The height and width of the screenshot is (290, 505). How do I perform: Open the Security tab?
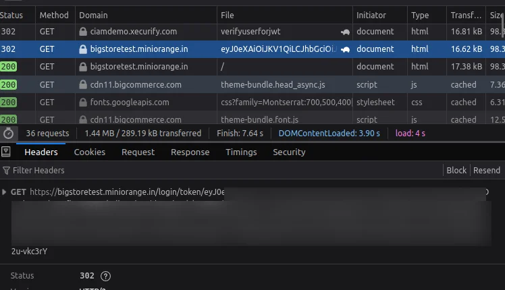coord(289,152)
